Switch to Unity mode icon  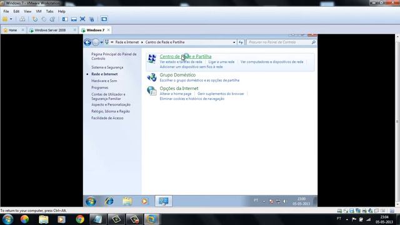pyautogui.click(x=92, y=19)
